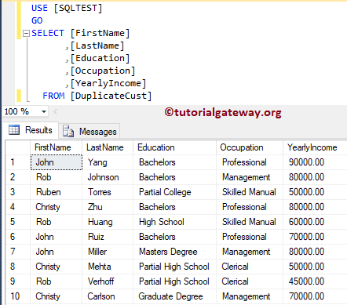Click [YearlyIncome] in the query editor

click(108, 83)
